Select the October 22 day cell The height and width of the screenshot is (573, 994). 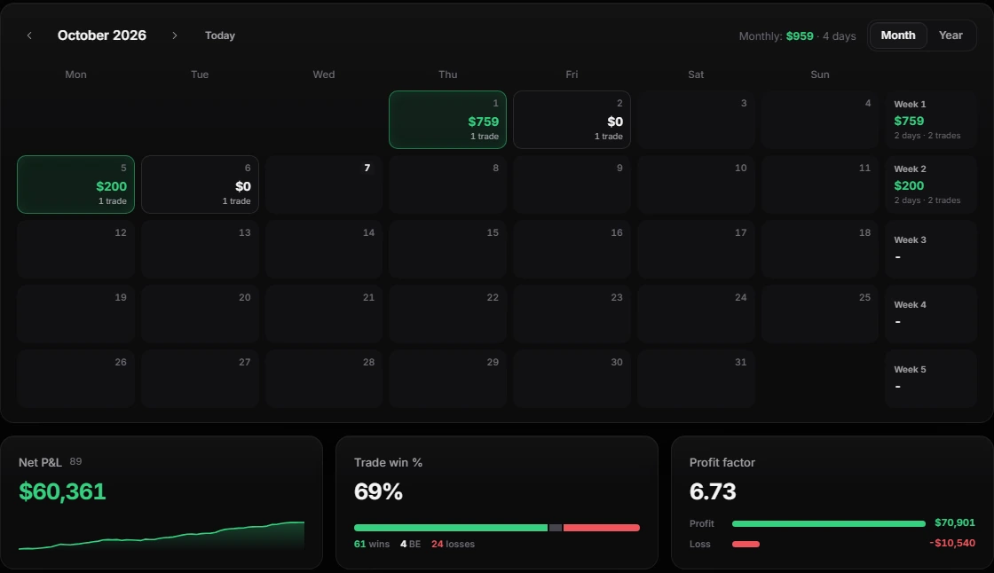[447, 314]
